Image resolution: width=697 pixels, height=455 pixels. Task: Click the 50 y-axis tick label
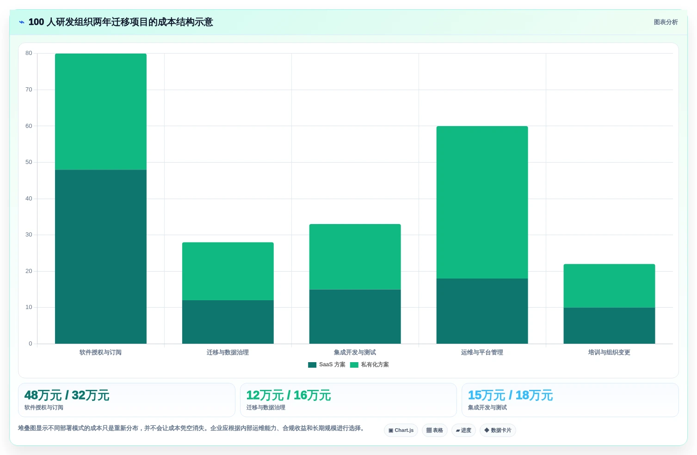(x=29, y=162)
